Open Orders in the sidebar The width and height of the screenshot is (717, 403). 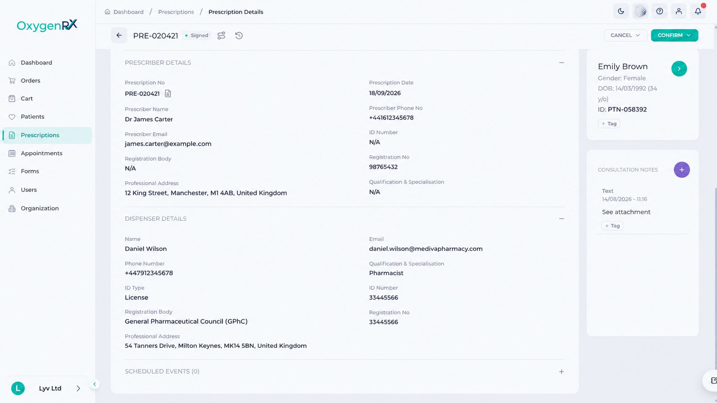point(47,81)
